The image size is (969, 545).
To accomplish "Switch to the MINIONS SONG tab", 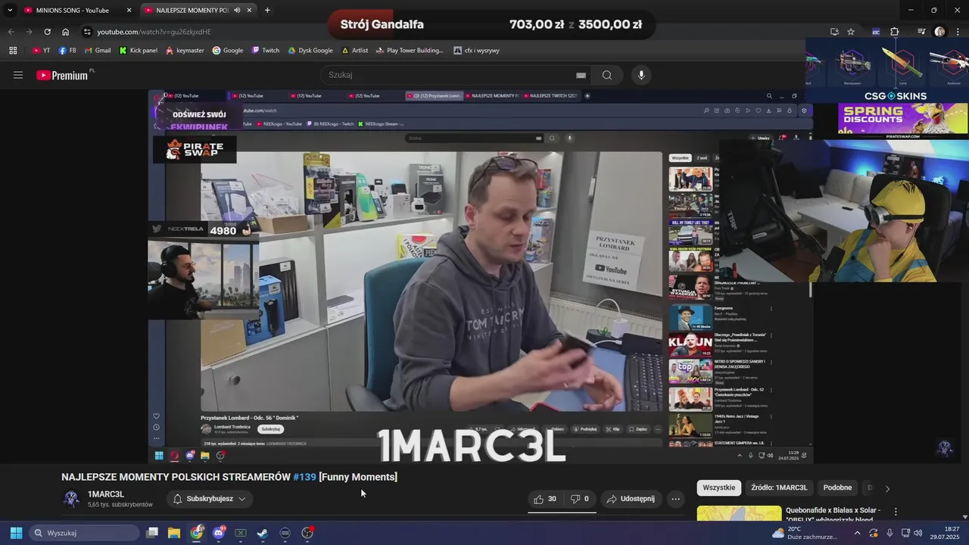I will coord(72,11).
